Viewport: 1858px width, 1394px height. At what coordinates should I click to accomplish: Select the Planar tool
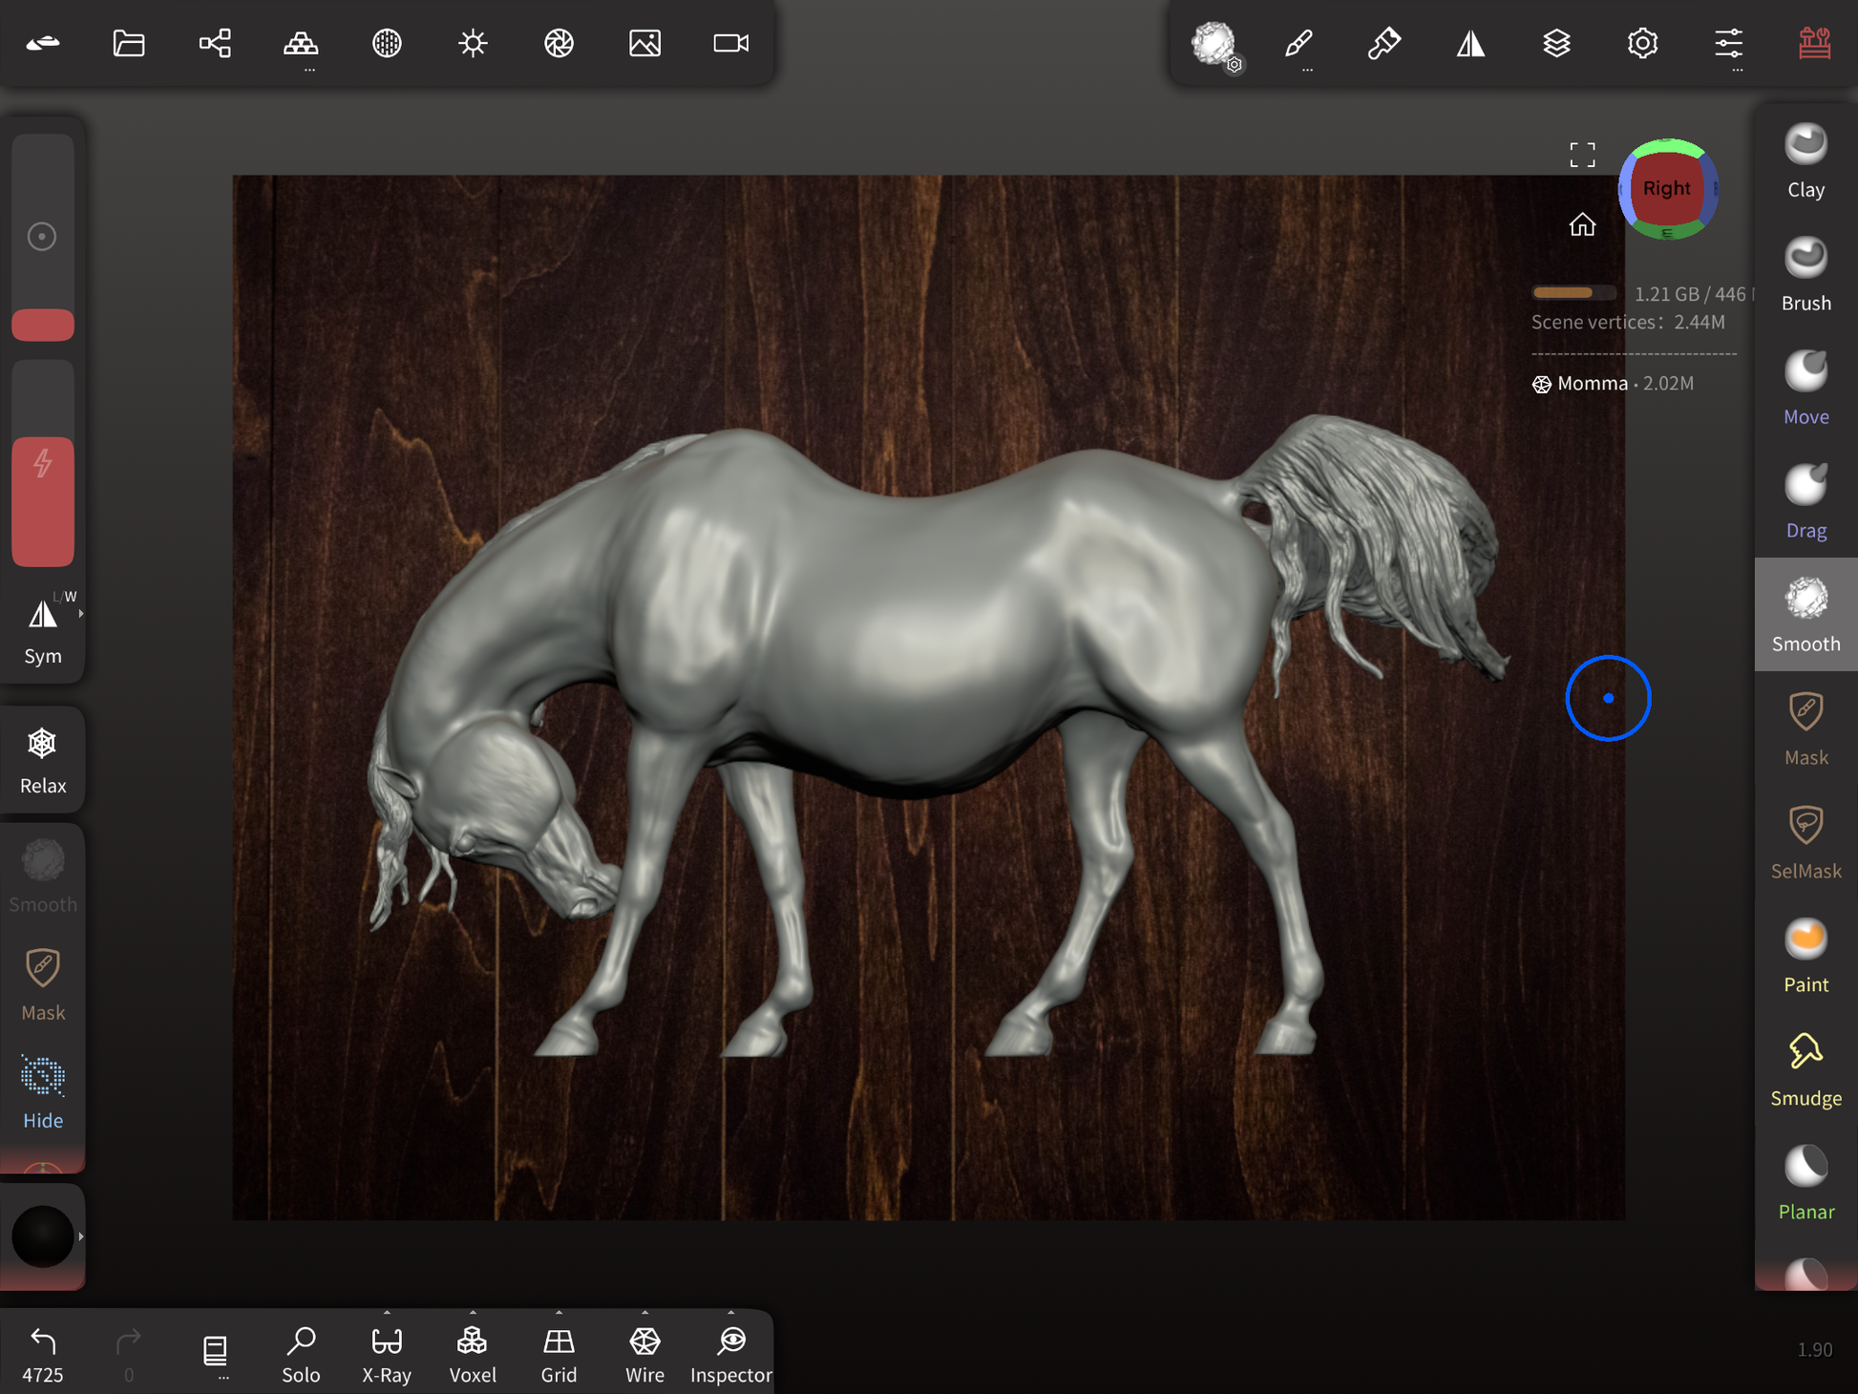click(x=1805, y=1184)
